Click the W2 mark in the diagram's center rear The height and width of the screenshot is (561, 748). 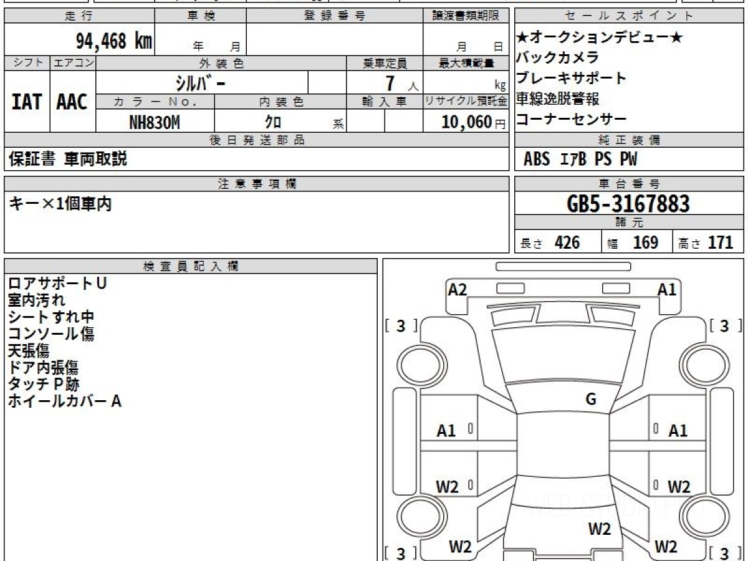(599, 529)
